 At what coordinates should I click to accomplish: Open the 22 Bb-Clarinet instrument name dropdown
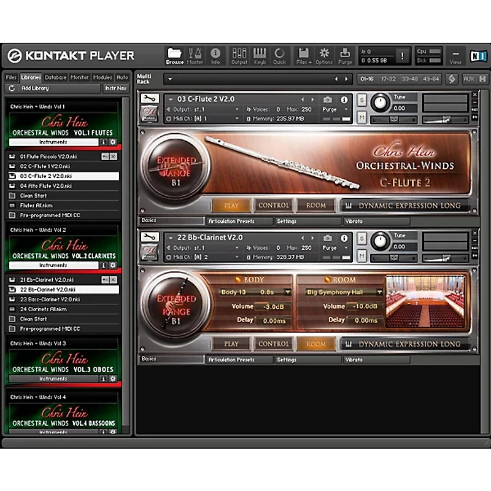171,238
